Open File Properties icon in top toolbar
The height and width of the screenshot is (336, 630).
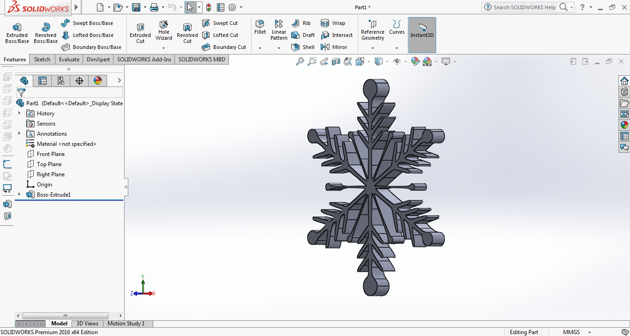click(221, 7)
